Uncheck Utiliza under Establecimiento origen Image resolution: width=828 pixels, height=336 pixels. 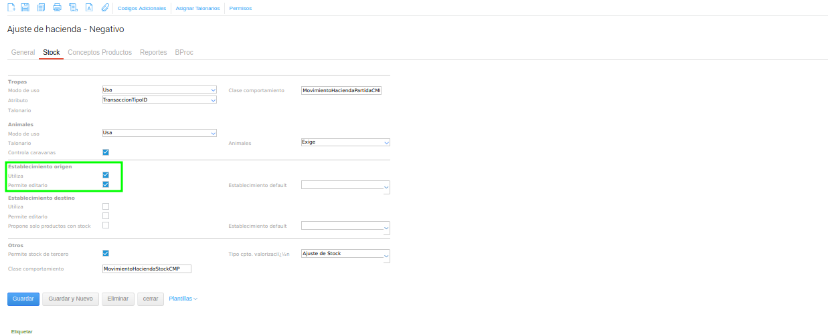tap(106, 175)
